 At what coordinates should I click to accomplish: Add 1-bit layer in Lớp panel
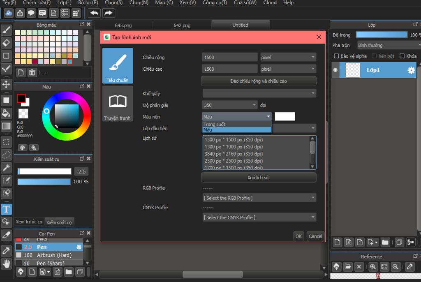click(x=360, y=242)
